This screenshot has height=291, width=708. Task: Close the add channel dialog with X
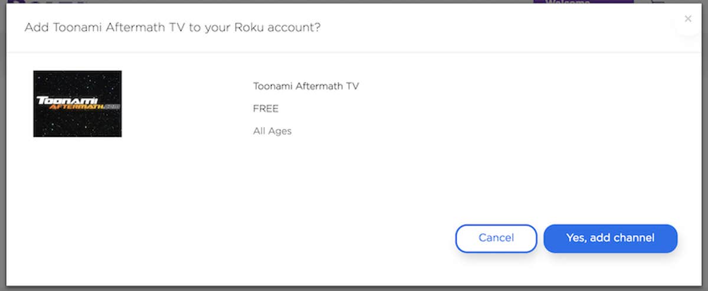tap(687, 19)
